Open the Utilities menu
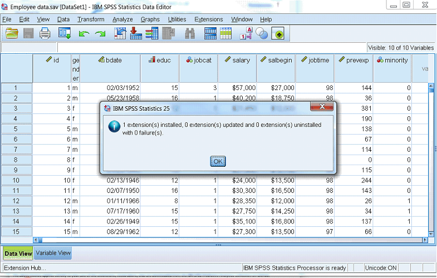 (x=177, y=19)
